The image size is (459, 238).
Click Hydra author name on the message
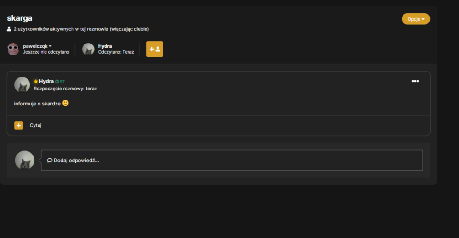coord(46,81)
